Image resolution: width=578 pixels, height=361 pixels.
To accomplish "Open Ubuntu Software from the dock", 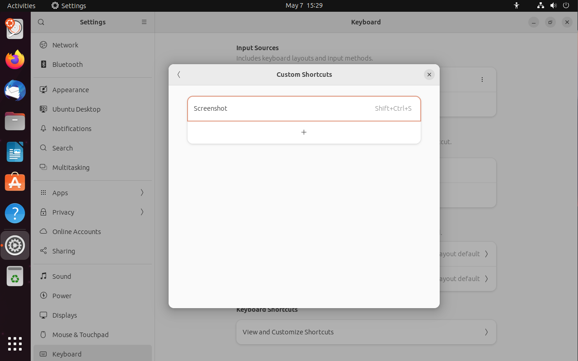I will (x=15, y=183).
